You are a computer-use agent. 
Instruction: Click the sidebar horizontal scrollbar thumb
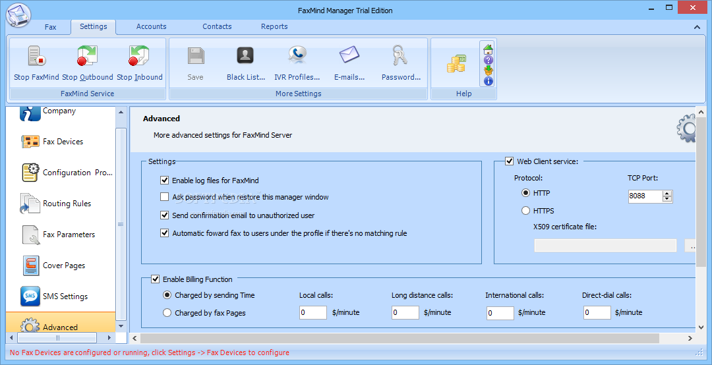(x=57, y=338)
